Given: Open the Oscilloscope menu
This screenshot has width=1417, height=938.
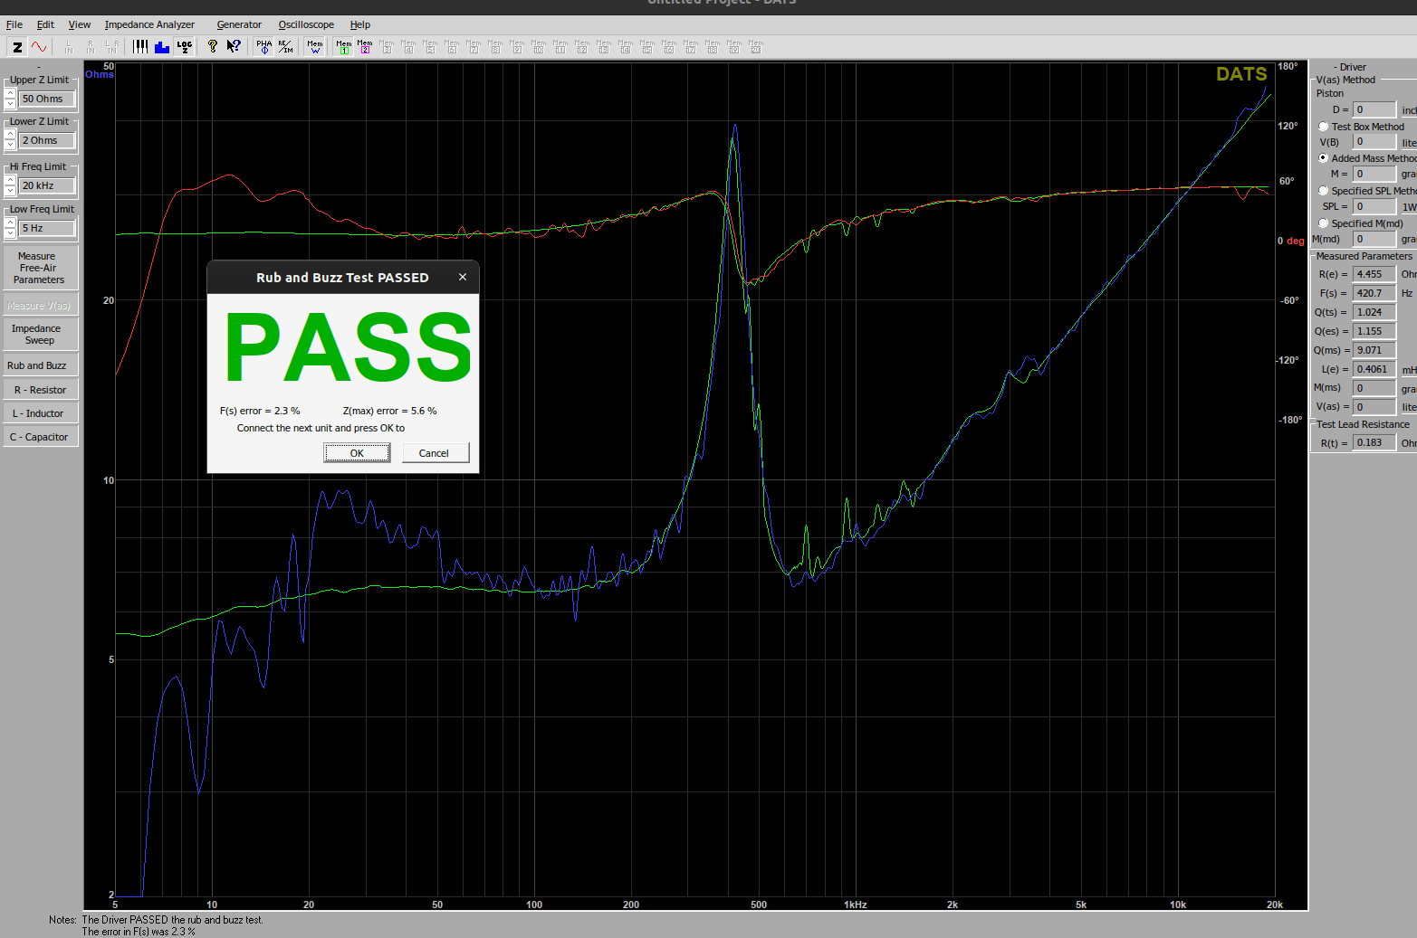Looking at the screenshot, I should click(x=306, y=24).
